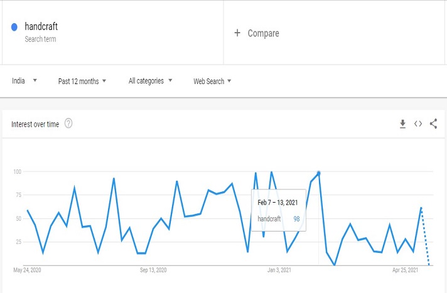Open the India region dropdown
447x293 pixels.
25,81
